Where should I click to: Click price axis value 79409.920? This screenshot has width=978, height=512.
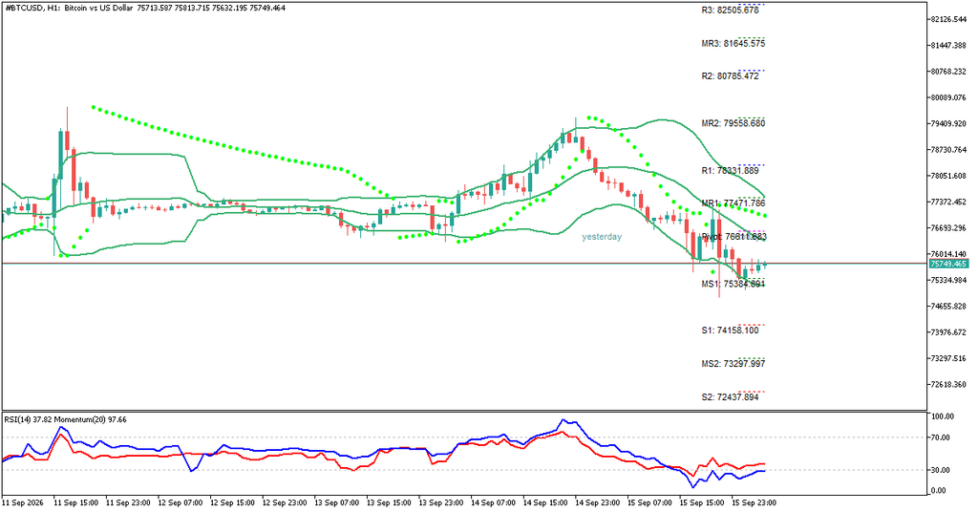click(948, 123)
